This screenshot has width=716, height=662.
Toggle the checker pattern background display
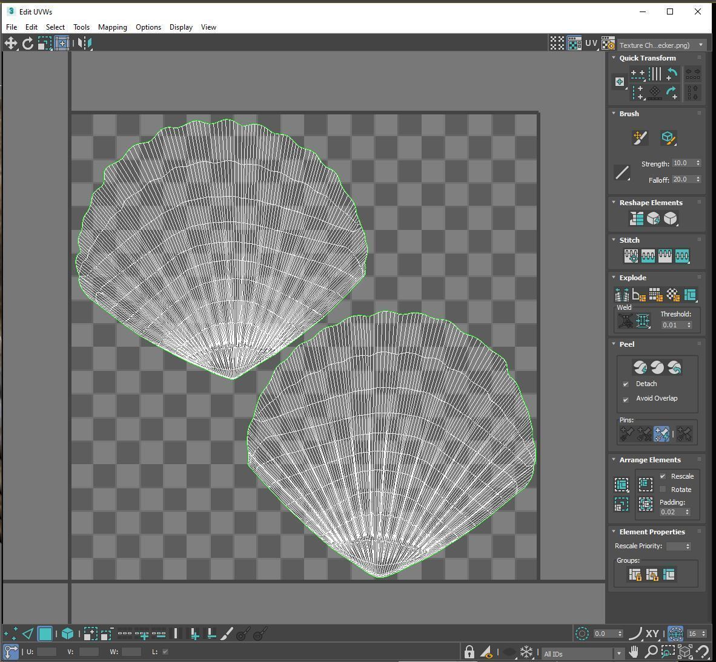574,44
